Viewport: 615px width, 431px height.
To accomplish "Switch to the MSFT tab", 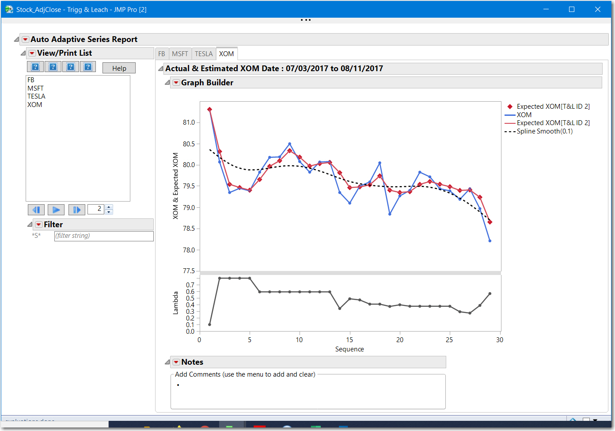I will (x=180, y=54).
